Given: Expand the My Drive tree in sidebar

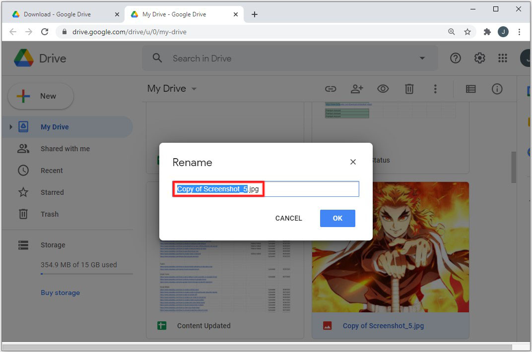Looking at the screenshot, I should (11, 127).
